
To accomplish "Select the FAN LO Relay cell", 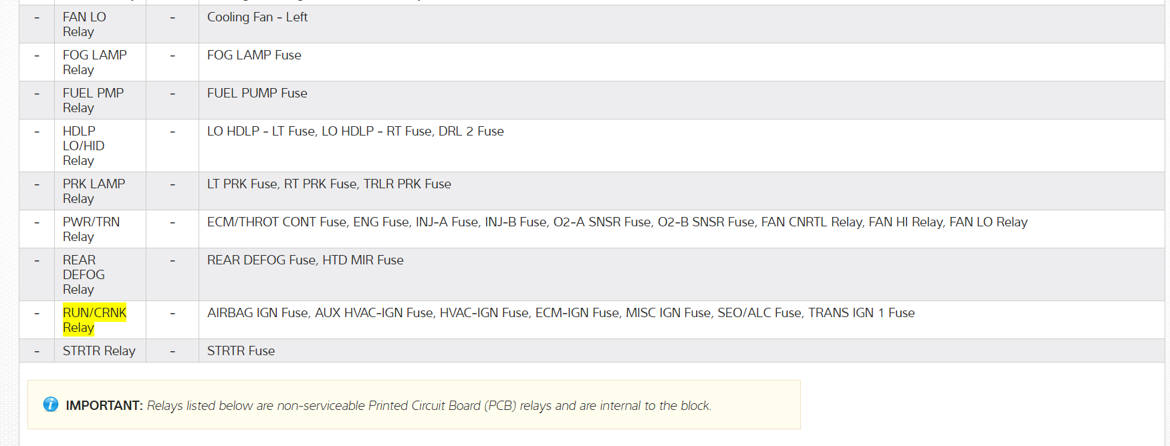I will point(84,24).
